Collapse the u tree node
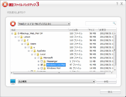Image resolution: width=126 pixels, height=97 pixels. click(x=25, y=47)
